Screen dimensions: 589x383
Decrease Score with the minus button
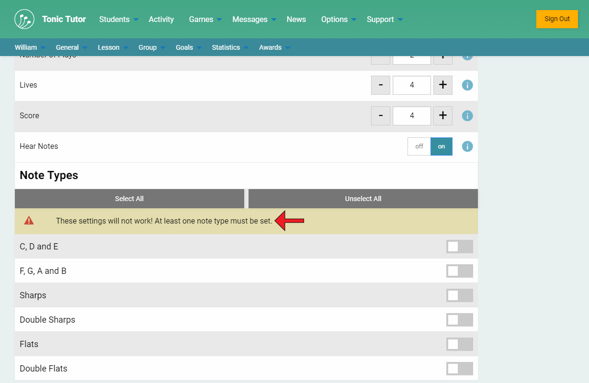(381, 116)
